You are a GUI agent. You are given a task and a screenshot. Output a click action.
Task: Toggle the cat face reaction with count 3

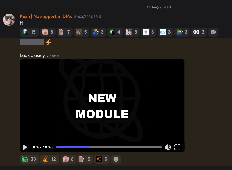pyautogui.click(x=132, y=32)
